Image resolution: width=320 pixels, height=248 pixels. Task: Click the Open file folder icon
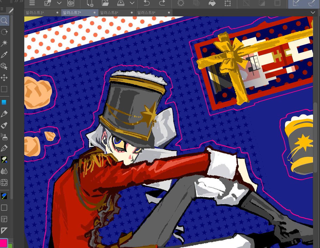pyautogui.click(x=105, y=3)
